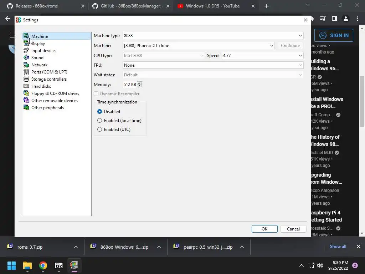Open the Wait states dropdown
The width and height of the screenshot is (365, 274).
pos(213,75)
